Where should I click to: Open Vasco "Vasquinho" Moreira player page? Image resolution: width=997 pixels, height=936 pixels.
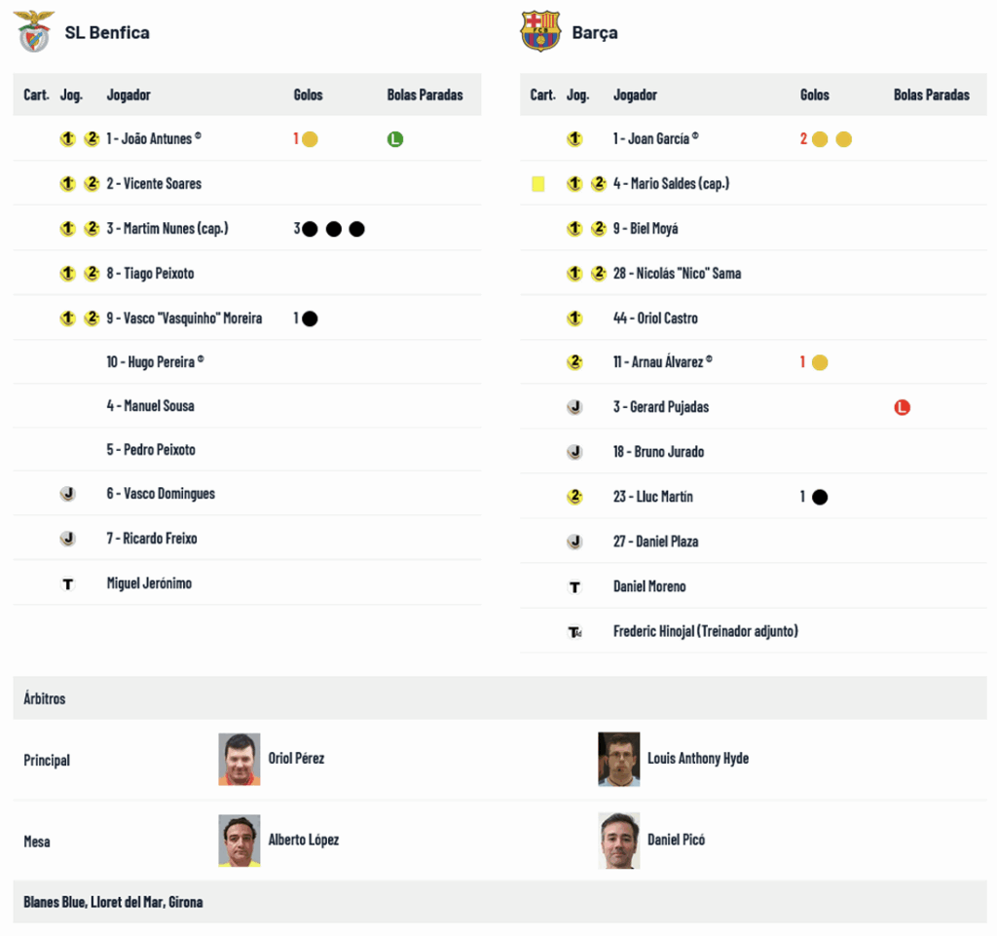184,318
